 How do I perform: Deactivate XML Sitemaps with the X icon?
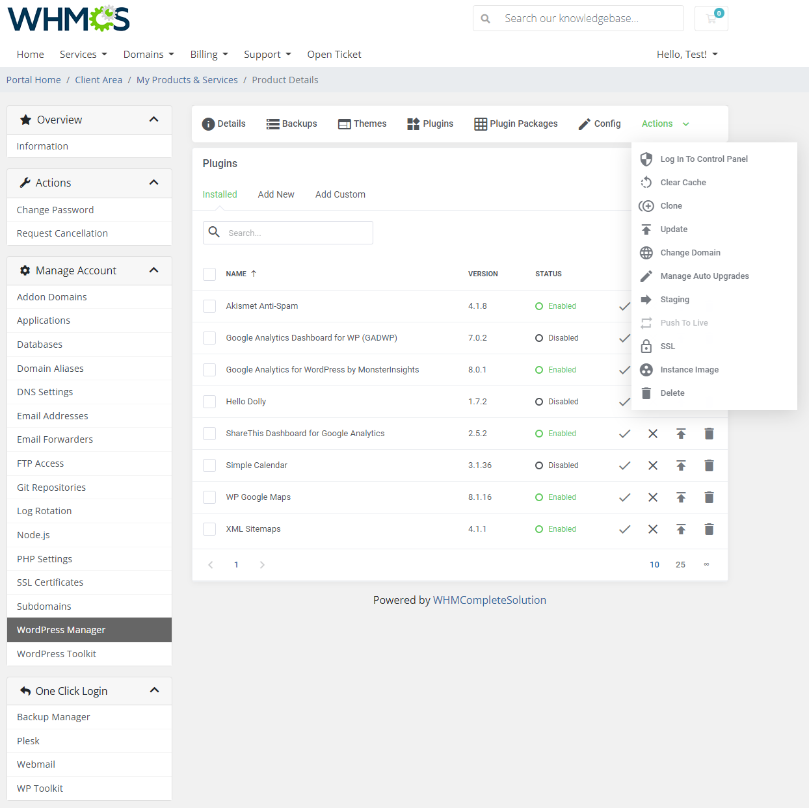tap(653, 529)
